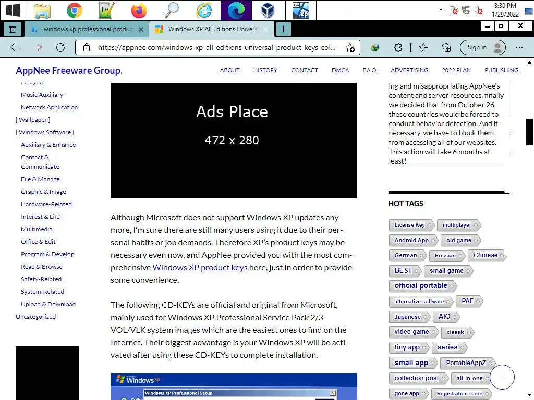The image size is (534, 400).
Task: Click the IDM extension icon in toolbar
Action: [x=375, y=47]
